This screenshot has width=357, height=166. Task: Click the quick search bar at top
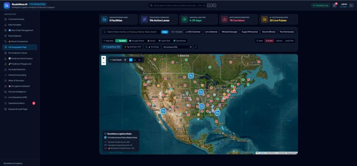tap(183, 5)
